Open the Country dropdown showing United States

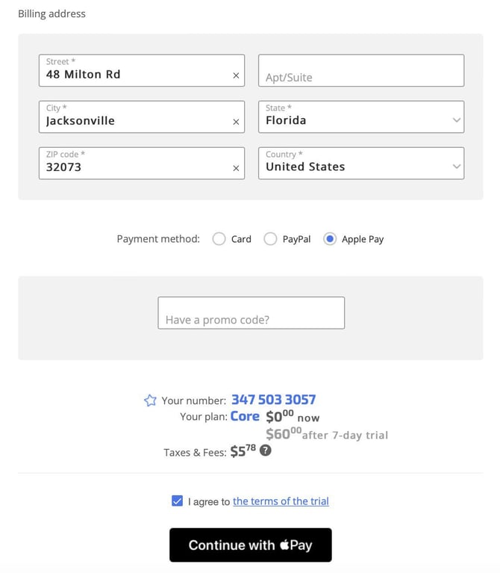click(x=361, y=164)
